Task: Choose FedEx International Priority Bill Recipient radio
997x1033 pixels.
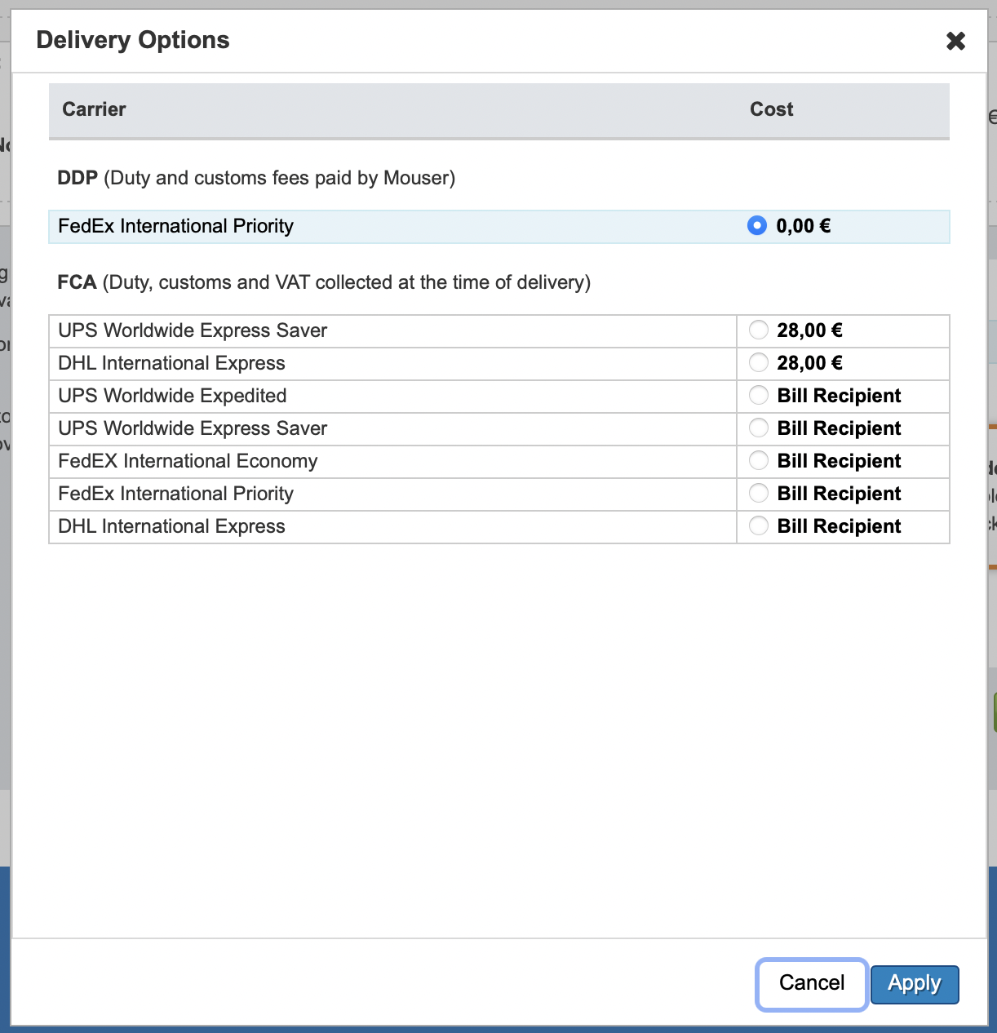Action: (x=759, y=493)
